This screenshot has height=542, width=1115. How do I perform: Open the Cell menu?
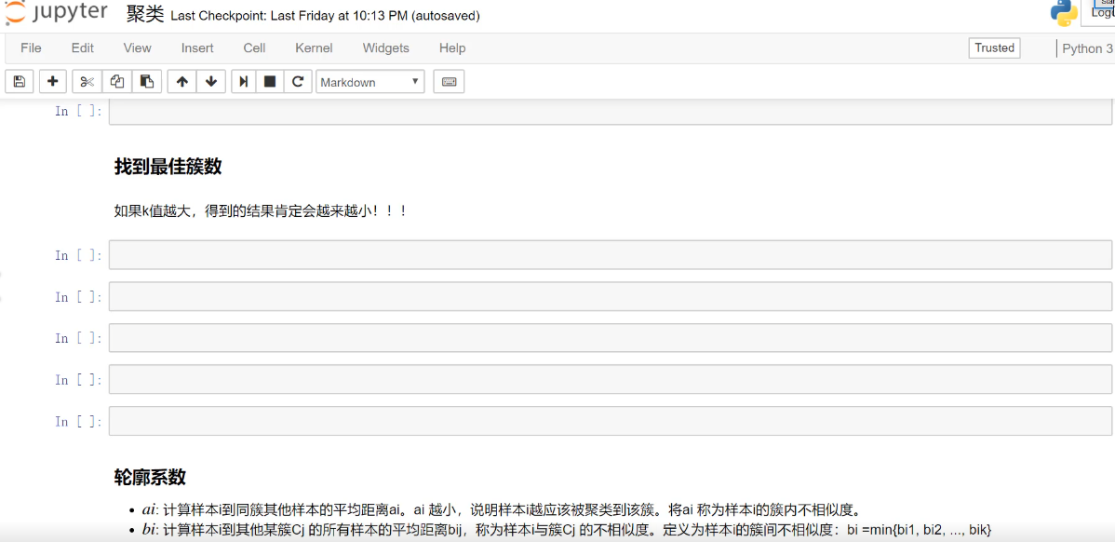pyautogui.click(x=254, y=47)
